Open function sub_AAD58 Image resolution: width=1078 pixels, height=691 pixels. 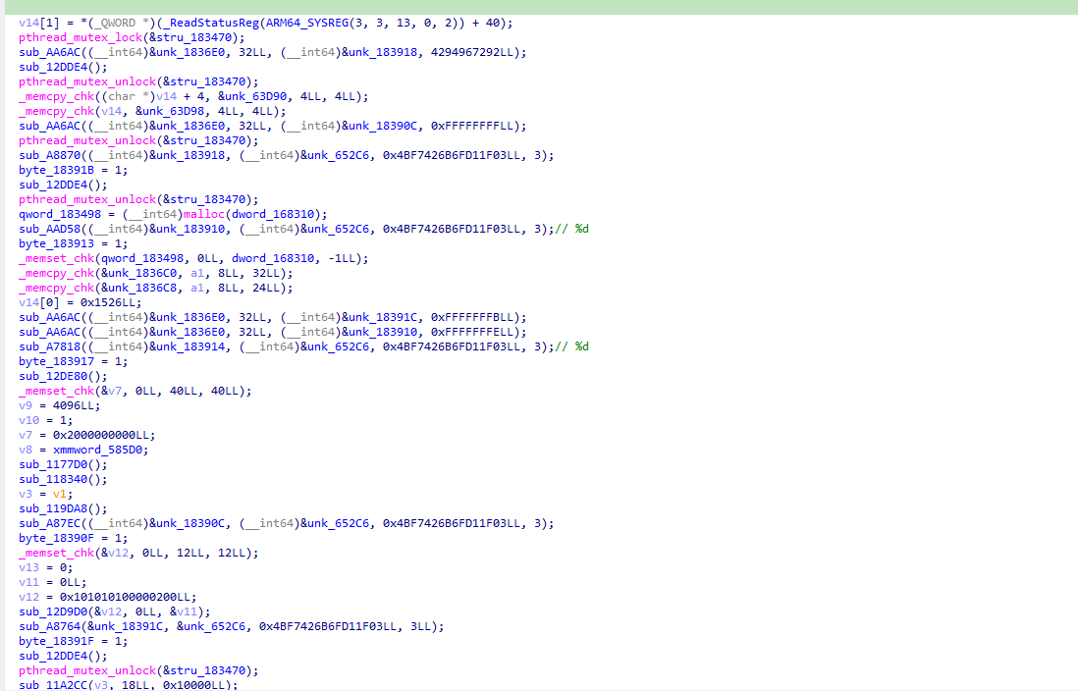[x=49, y=229]
